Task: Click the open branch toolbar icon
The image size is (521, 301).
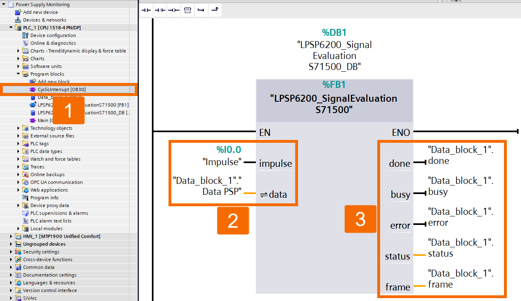Action: tap(201, 10)
